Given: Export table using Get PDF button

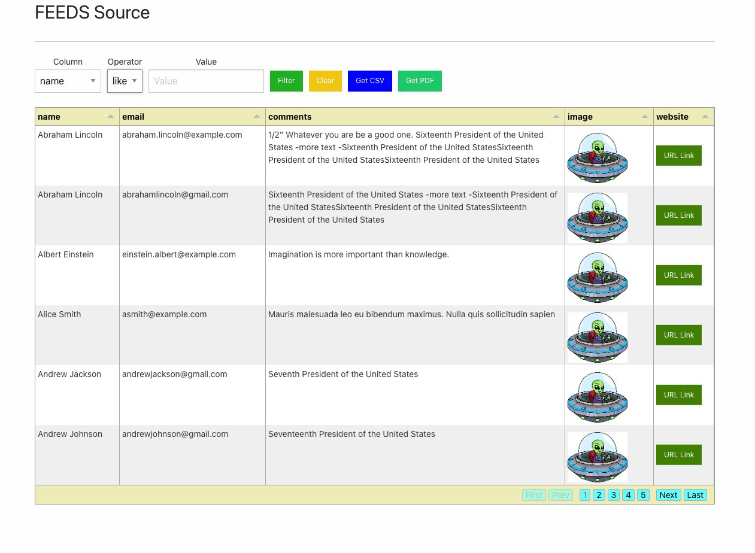Looking at the screenshot, I should [420, 81].
